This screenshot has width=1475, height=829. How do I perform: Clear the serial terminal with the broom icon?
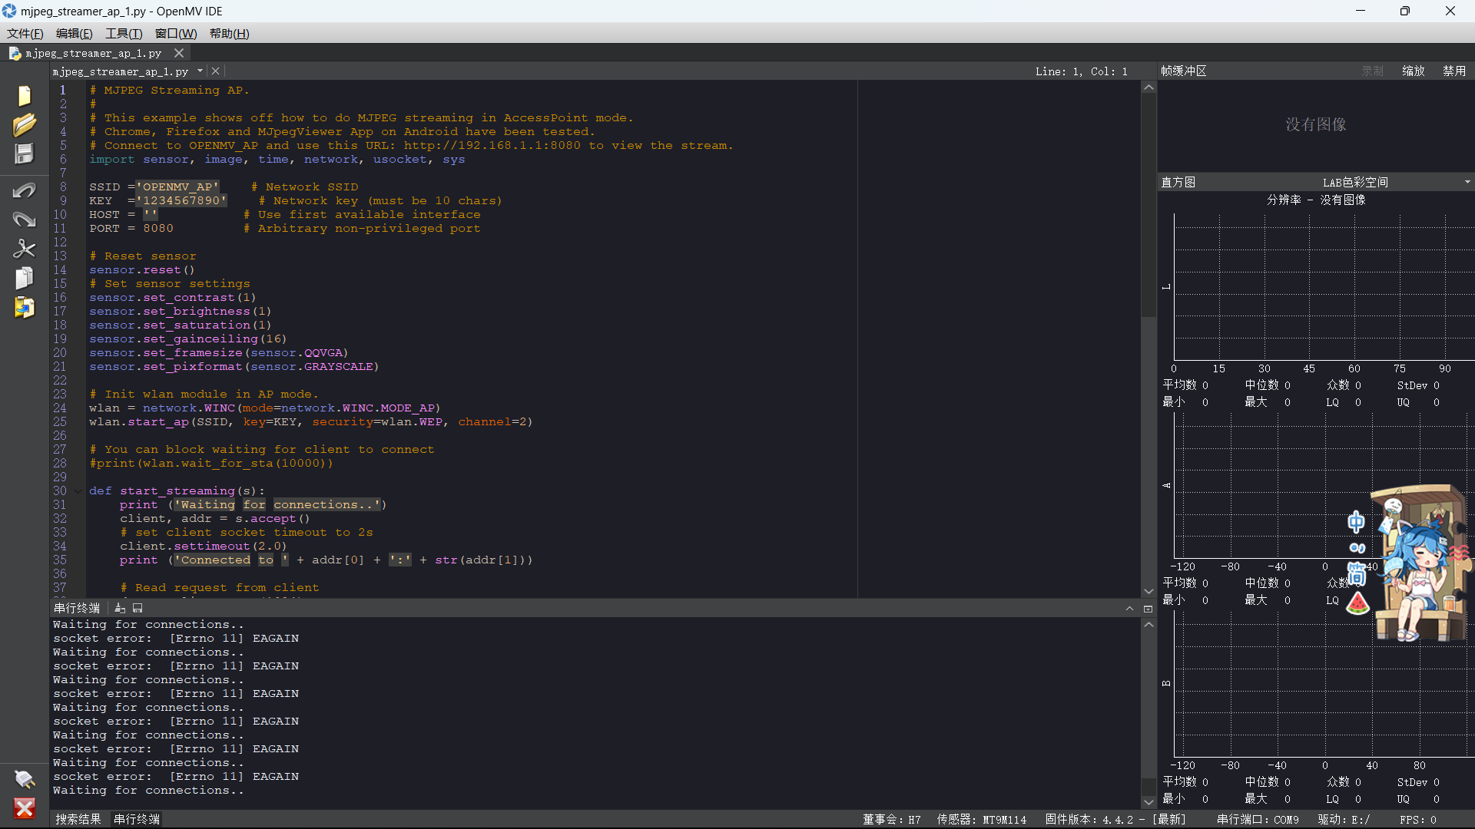click(120, 608)
